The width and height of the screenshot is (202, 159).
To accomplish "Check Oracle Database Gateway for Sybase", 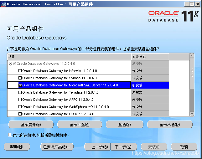I will (x=20, y=78).
